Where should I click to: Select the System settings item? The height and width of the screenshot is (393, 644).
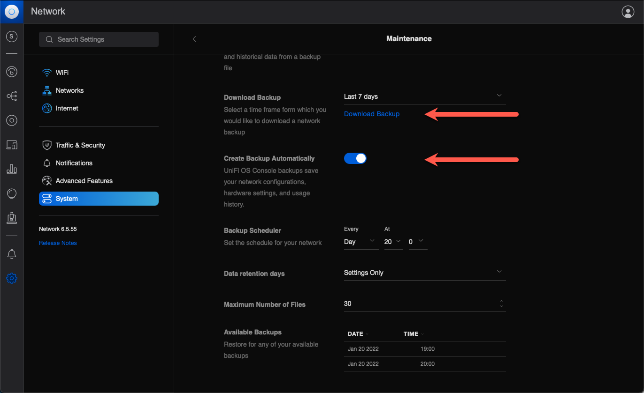pos(99,199)
